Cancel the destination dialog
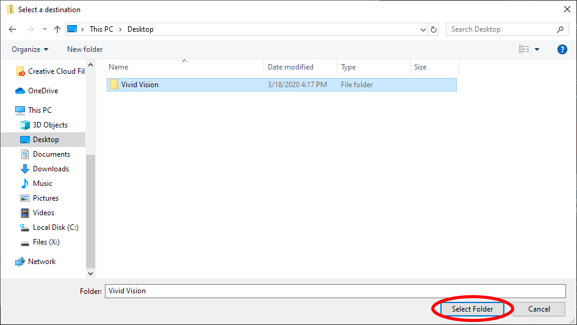This screenshot has width=577, height=325. coord(539,309)
